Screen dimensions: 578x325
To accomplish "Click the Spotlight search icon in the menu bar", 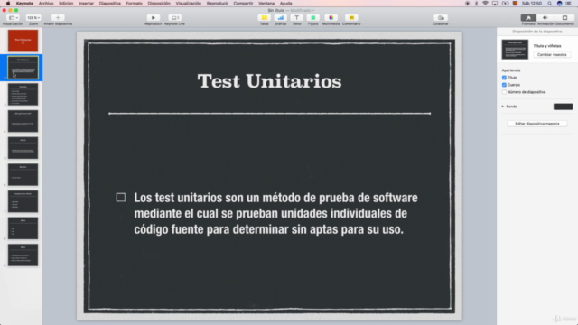I will [x=550, y=4].
